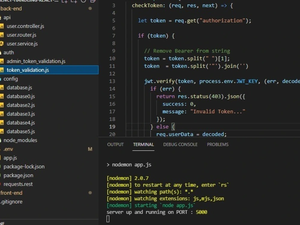This screenshot has height=225, width=300.
Task: Open app.js from the explorer
Action: pos(10,158)
